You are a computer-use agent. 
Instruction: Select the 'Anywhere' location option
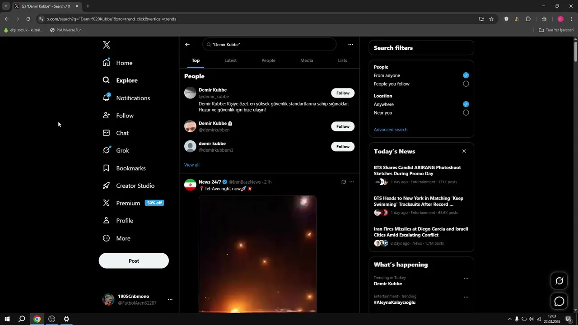click(x=466, y=104)
